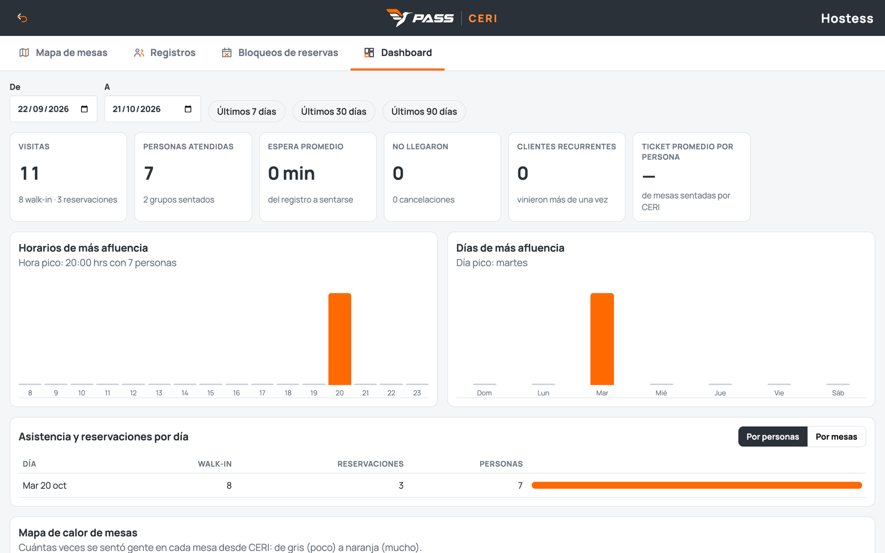This screenshot has width=885, height=553.
Task: Click the Dom label on the days chart
Action: [485, 393]
